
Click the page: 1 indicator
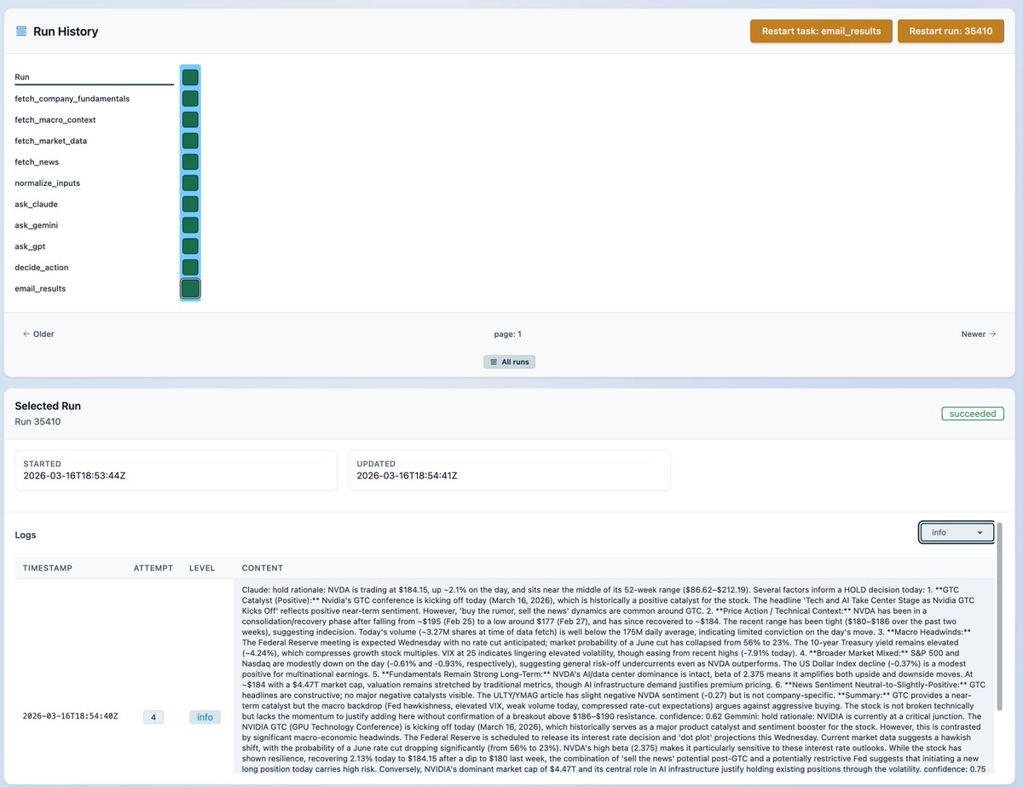point(508,334)
